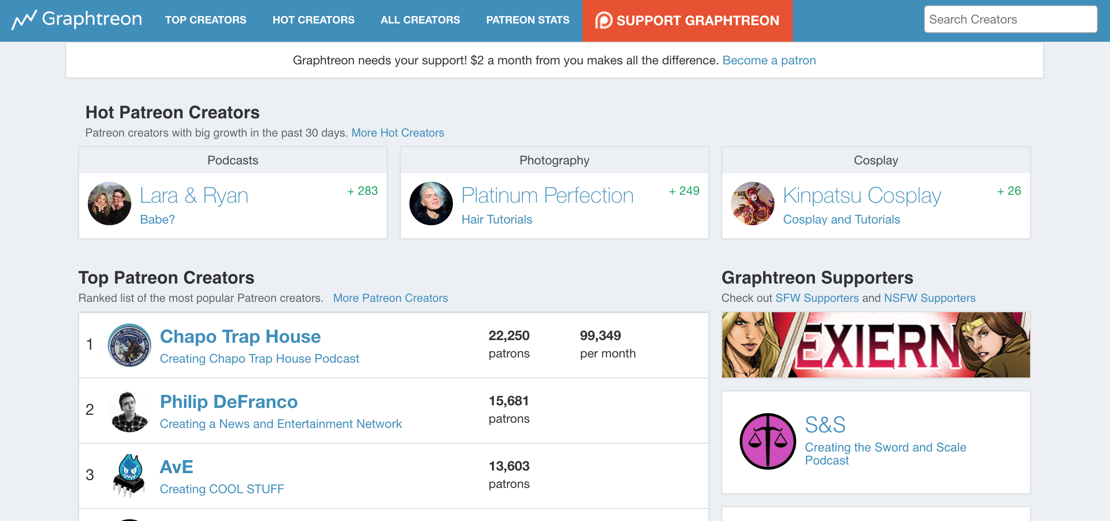Focus the Search Creators field
The height and width of the screenshot is (521, 1110).
(1010, 19)
